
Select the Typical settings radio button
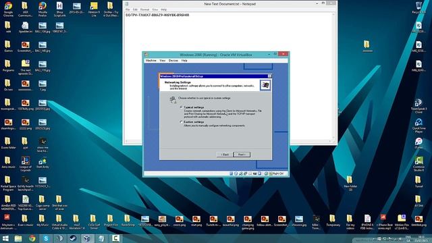click(182, 107)
